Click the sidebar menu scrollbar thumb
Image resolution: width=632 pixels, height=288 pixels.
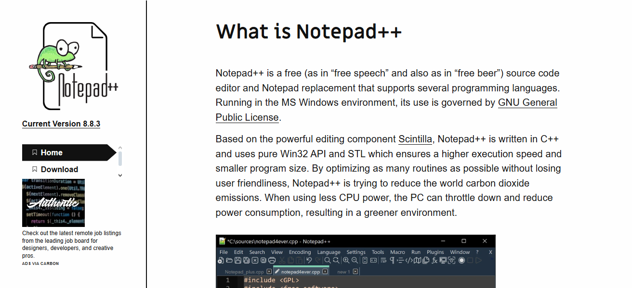coord(120,158)
